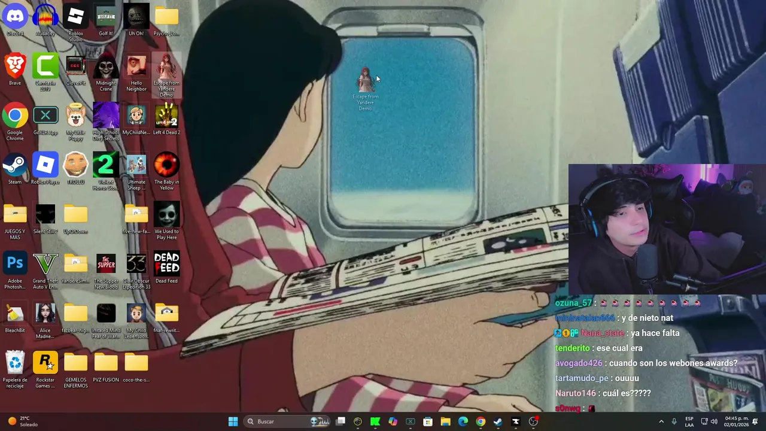Viewport: 766px width, 431px height.
Task: Select the Brave browser shortcut
Action: pos(15,70)
